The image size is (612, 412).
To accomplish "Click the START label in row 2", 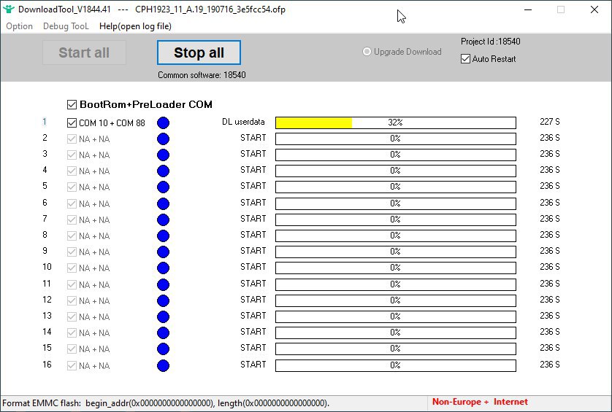I will [x=253, y=138].
